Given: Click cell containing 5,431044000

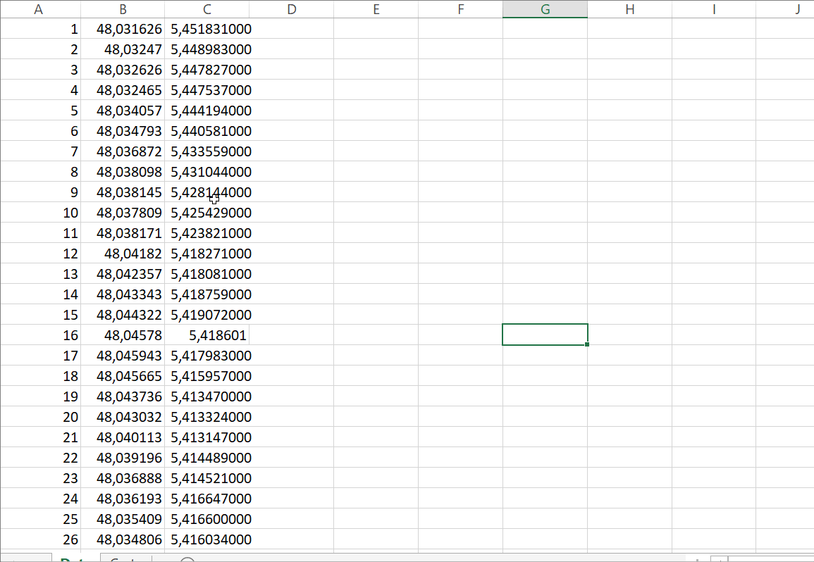Looking at the screenshot, I should (x=207, y=172).
